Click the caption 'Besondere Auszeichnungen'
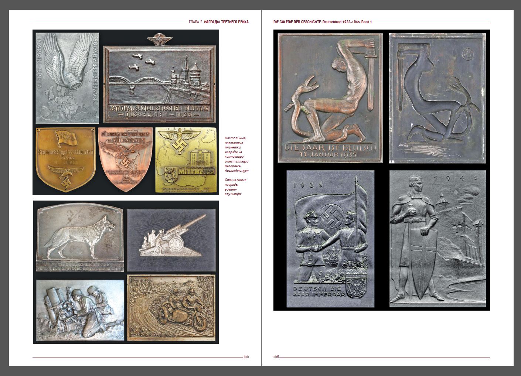This screenshot has height=376, width=521. [x=236, y=168]
